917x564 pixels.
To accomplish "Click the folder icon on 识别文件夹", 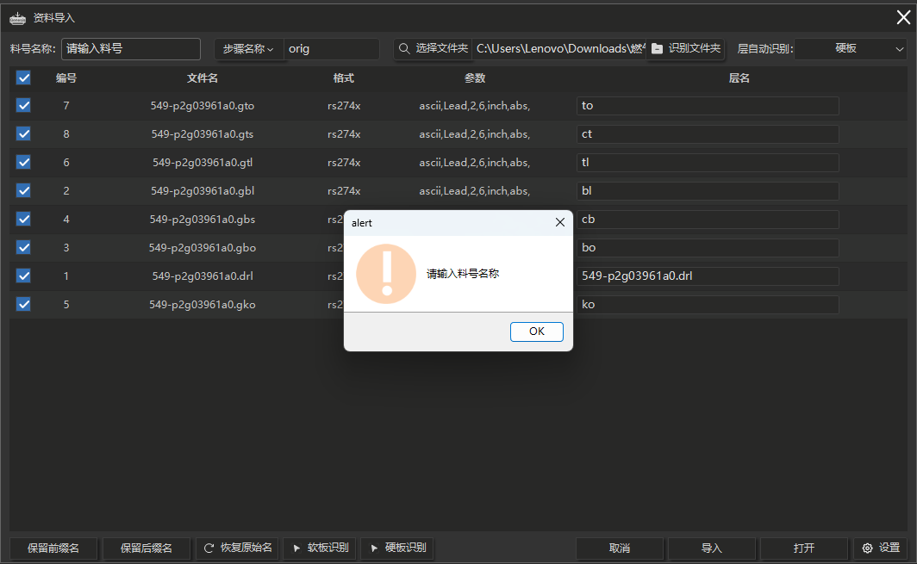I will [x=658, y=49].
